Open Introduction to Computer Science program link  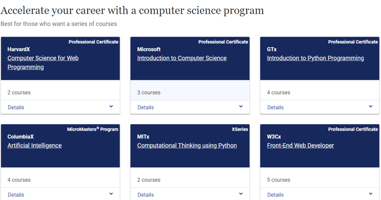coord(182,58)
